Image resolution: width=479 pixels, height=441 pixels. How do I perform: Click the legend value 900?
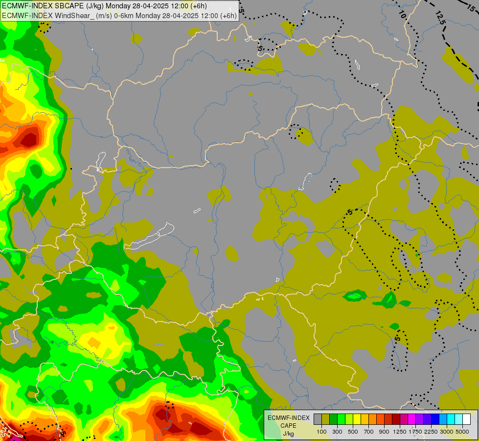(384, 432)
